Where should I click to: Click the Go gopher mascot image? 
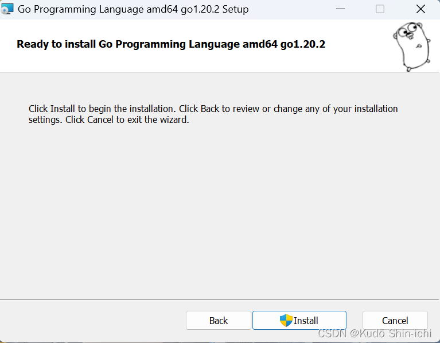tap(411, 46)
